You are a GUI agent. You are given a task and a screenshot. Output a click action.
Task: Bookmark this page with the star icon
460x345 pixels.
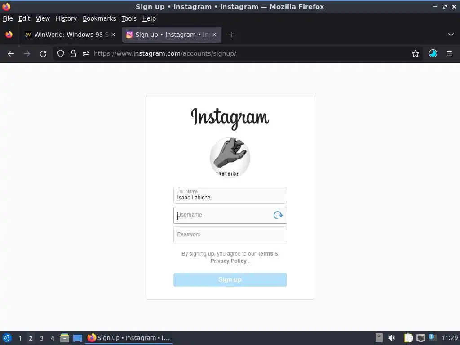(416, 54)
